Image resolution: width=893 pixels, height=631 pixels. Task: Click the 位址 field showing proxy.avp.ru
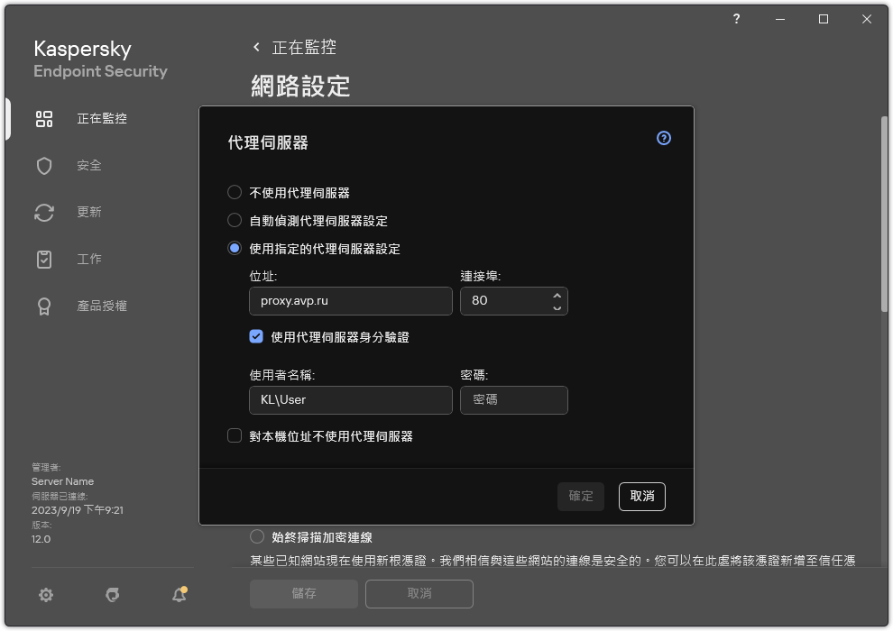coord(350,301)
